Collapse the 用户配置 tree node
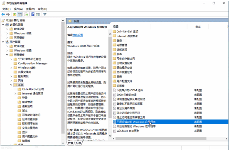 click(3, 42)
